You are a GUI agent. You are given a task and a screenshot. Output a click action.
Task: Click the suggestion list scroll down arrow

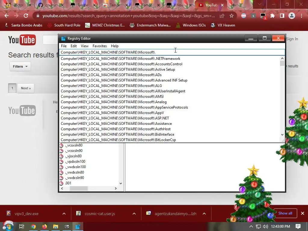tap(282, 135)
